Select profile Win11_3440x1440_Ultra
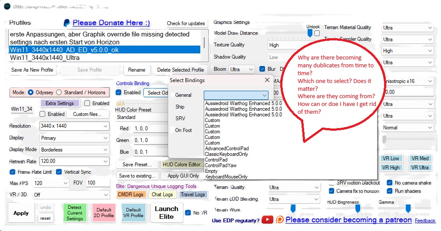The height and width of the screenshot is (231, 441). [x=104, y=58]
